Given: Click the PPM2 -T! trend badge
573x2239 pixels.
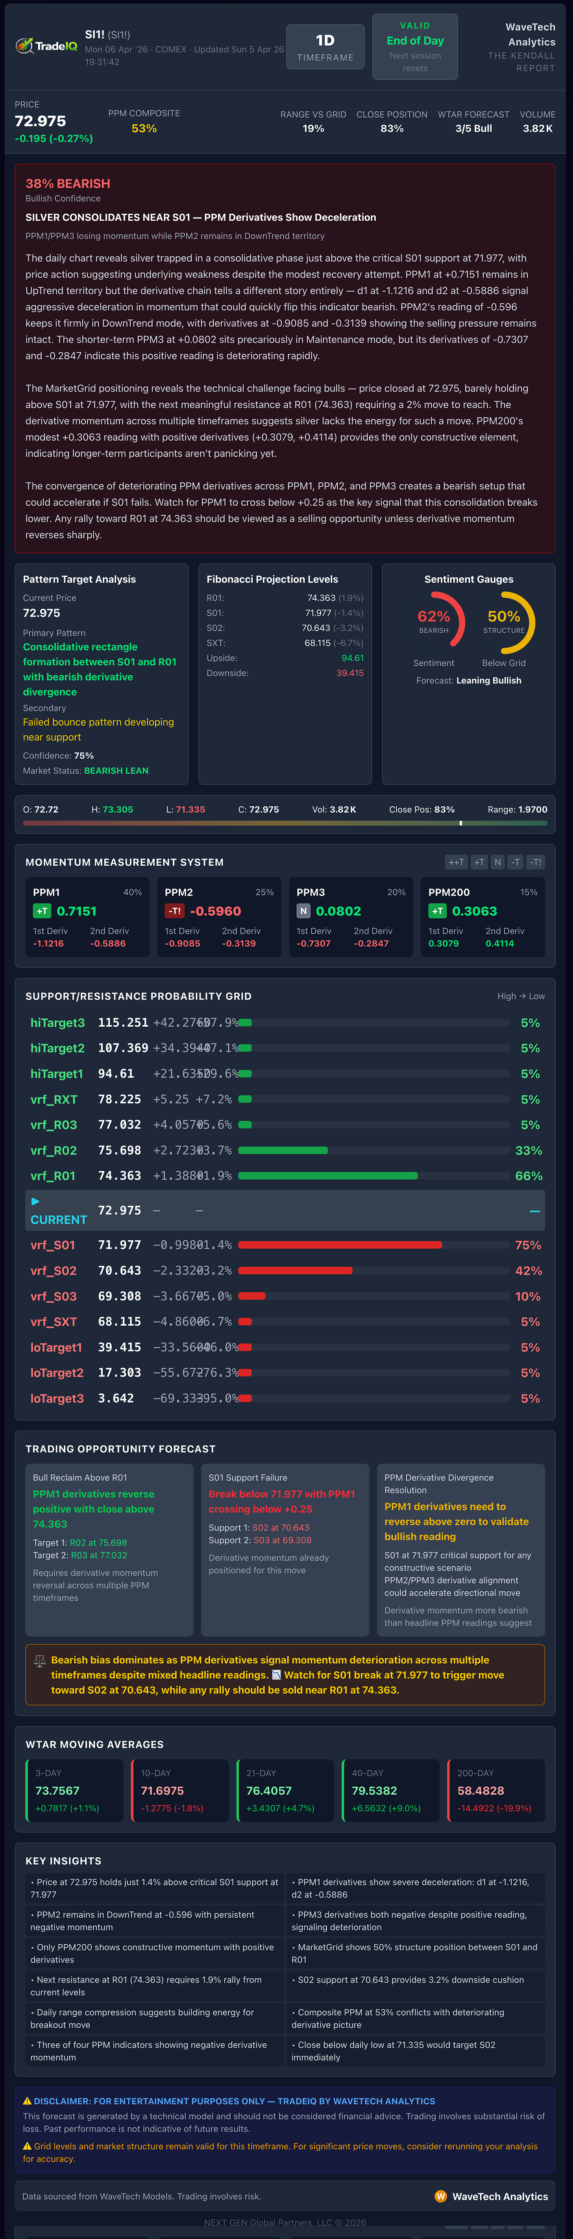Looking at the screenshot, I should coord(175,911).
